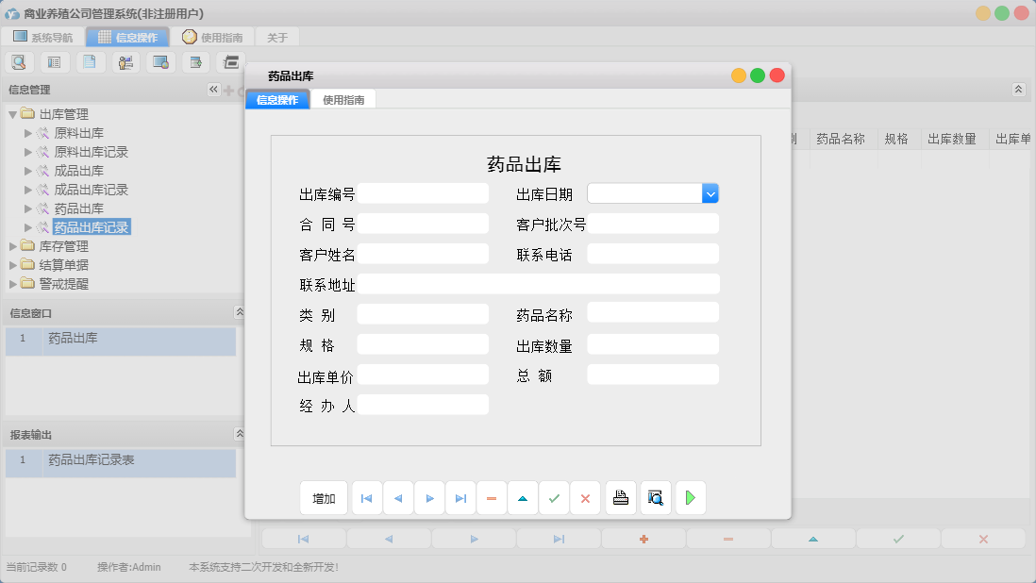Click the 增加 button
Viewport: 1036px width, 583px height.
(x=324, y=497)
